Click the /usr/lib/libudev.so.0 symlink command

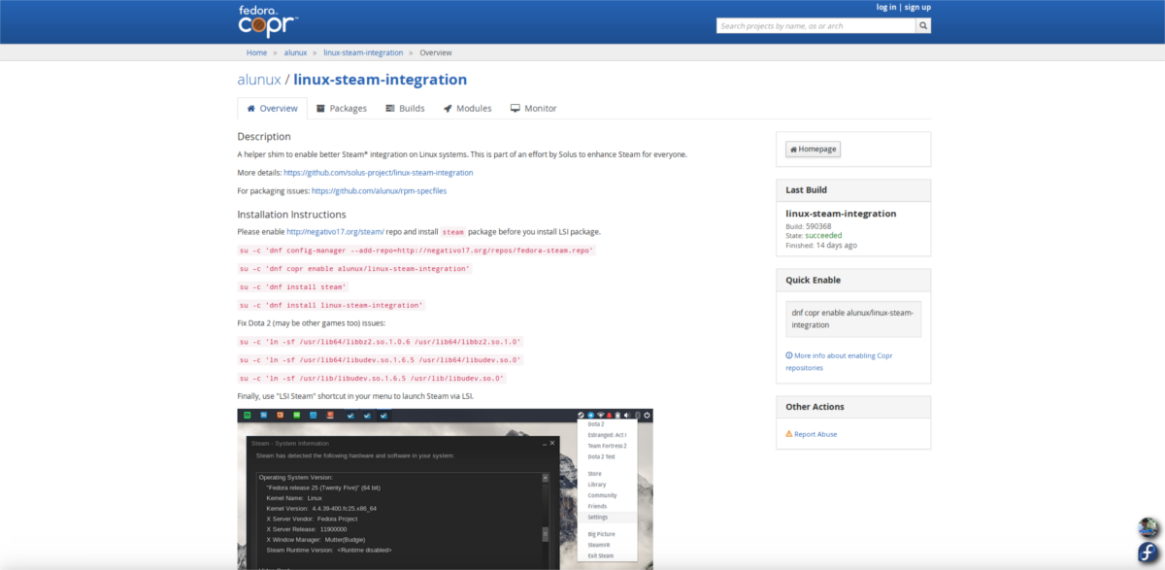(372, 379)
